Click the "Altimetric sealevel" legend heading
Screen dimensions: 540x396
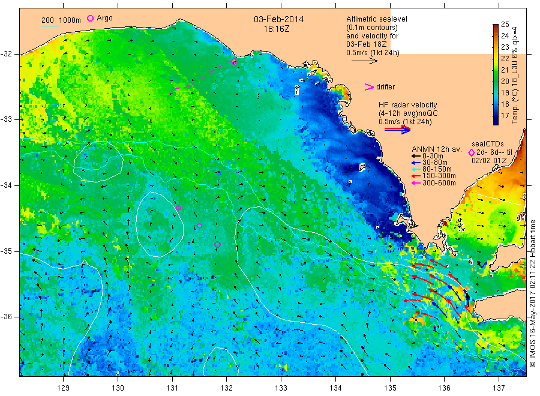(377, 19)
